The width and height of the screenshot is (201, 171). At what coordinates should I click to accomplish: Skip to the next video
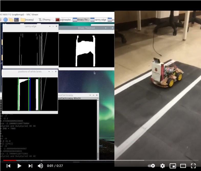[30, 166]
